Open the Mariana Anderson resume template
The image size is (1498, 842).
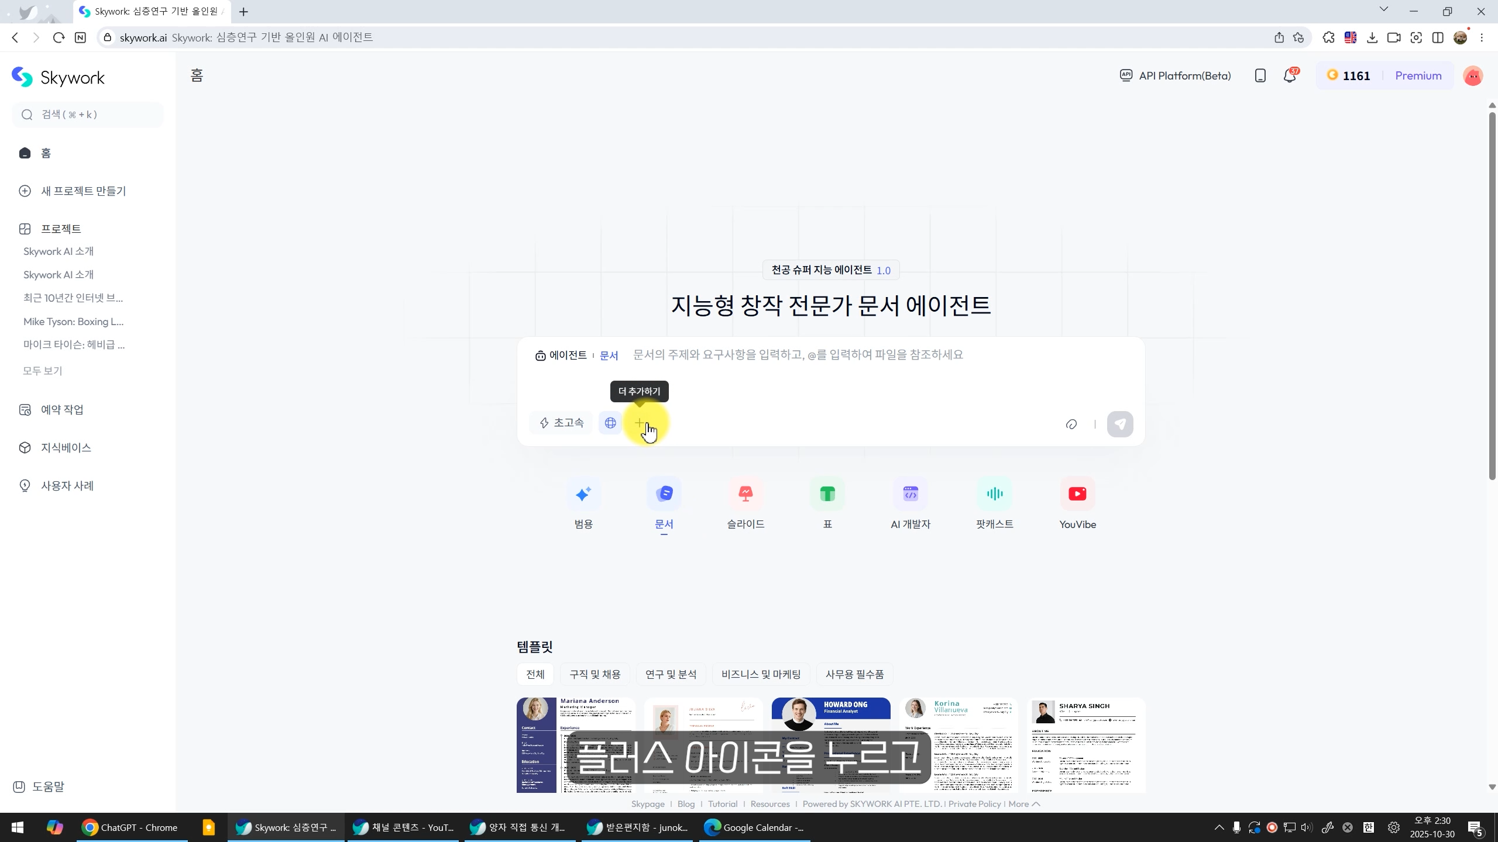[576, 745]
